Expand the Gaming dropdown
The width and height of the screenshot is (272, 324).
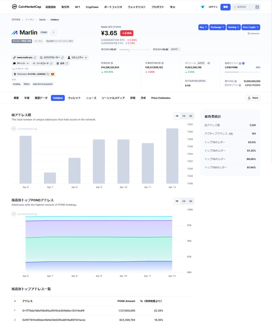coord(233,27)
